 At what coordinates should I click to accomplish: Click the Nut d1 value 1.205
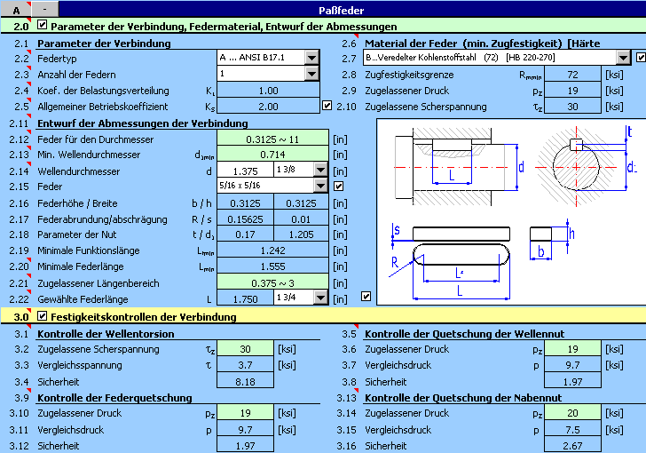301,234
